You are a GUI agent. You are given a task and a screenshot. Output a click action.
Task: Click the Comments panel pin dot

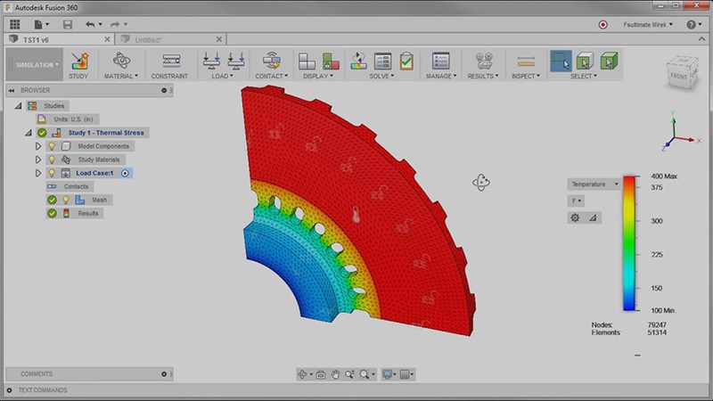(x=164, y=374)
